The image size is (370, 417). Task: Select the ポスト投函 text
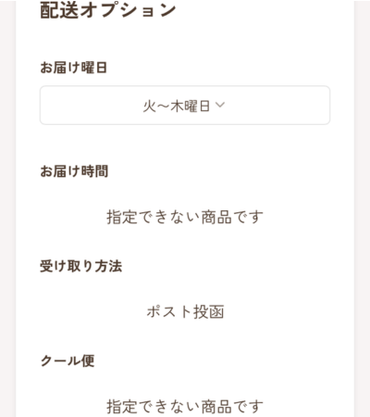[x=185, y=311]
